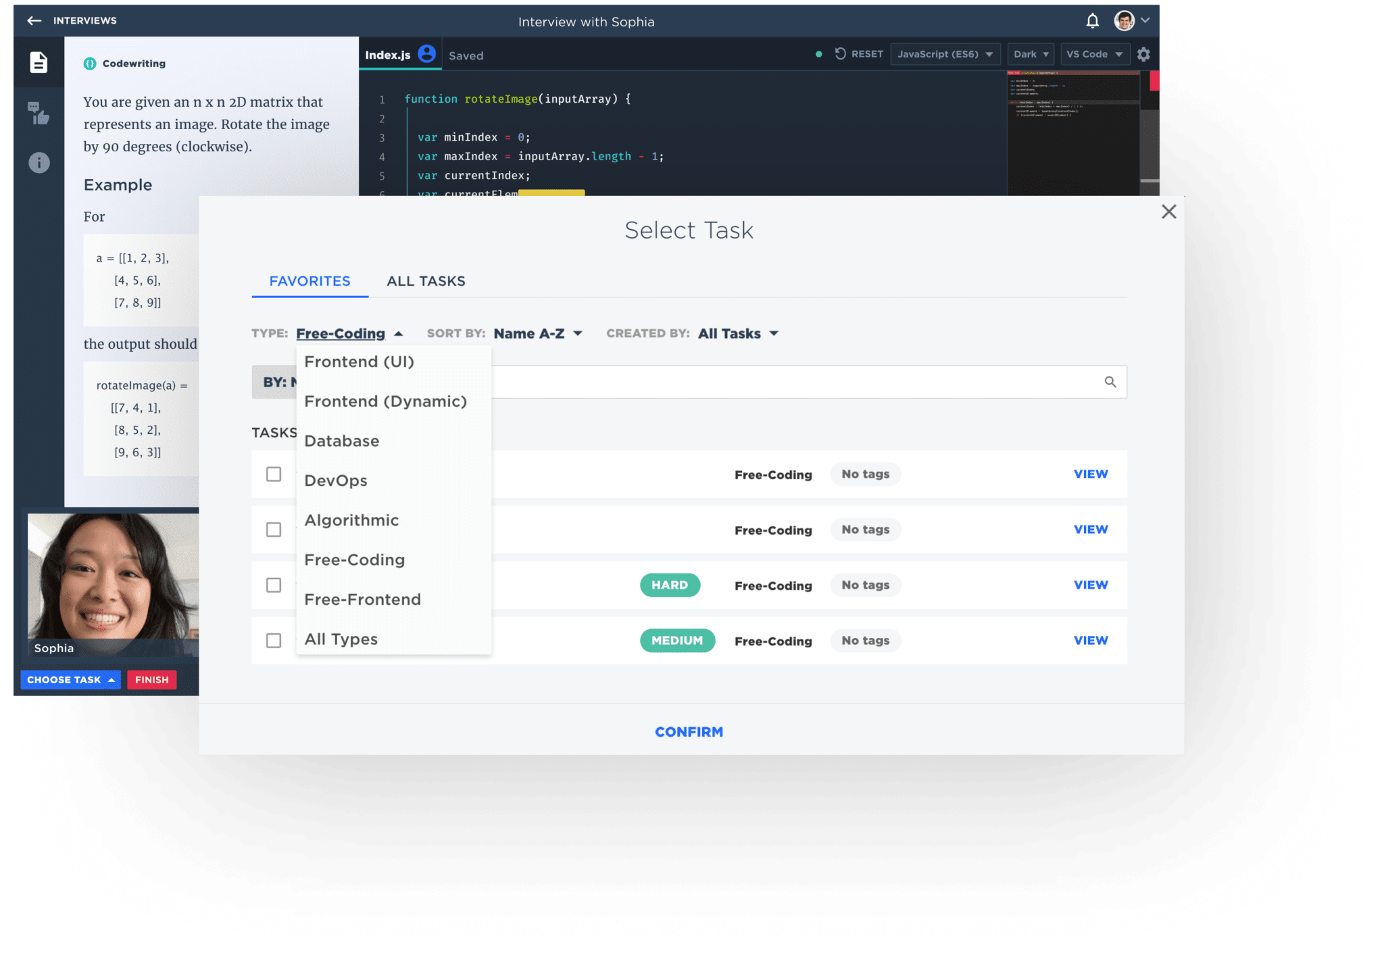Expand the Sort By Name A-Z dropdown

538,334
